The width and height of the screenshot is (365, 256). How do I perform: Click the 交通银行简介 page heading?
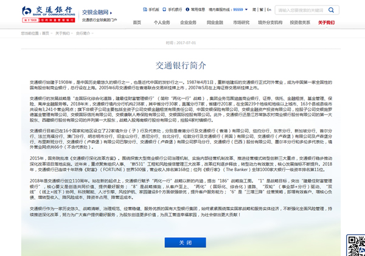pos(181,66)
